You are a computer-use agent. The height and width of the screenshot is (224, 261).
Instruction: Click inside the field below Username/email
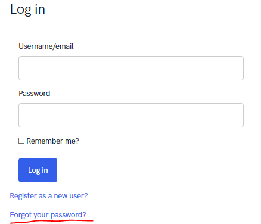click(x=131, y=68)
